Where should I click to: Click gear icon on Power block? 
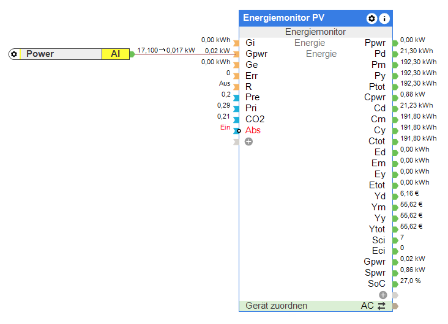click(13, 54)
